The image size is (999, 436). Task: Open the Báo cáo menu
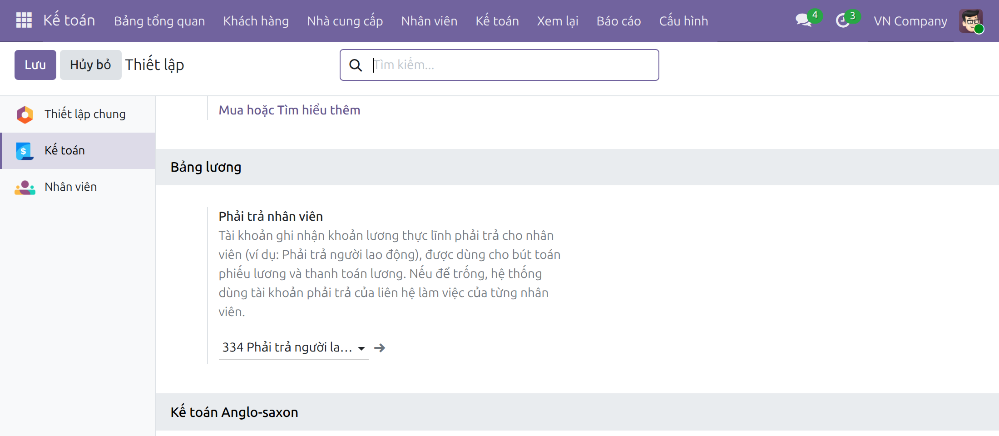click(618, 21)
